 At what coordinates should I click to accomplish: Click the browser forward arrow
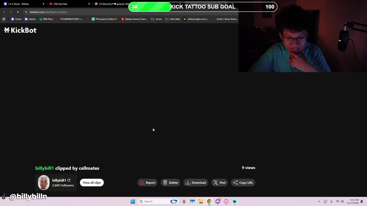coord(11,12)
